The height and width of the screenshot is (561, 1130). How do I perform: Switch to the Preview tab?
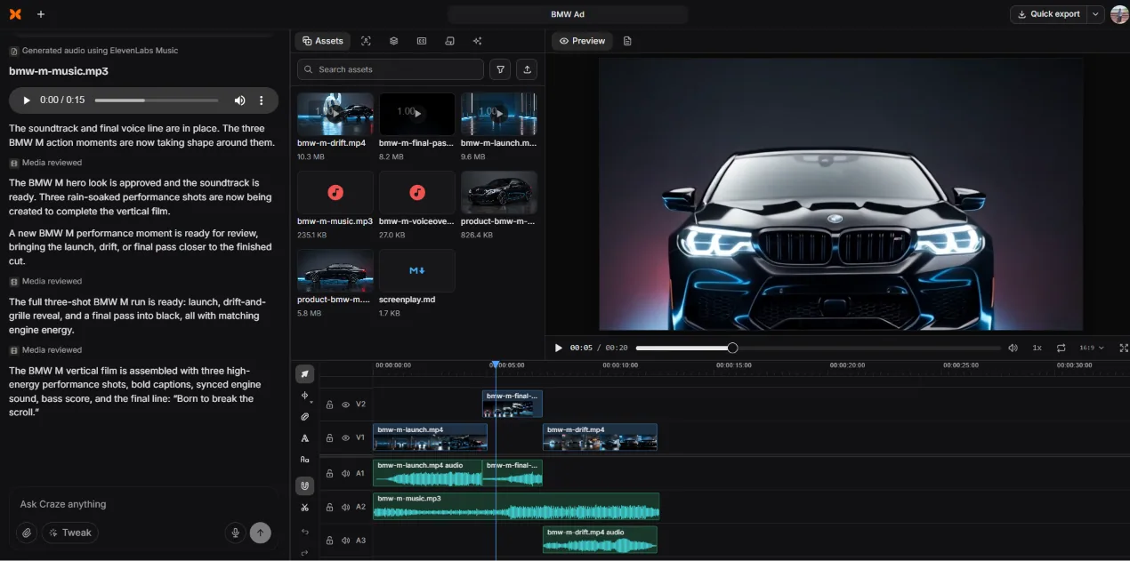582,41
